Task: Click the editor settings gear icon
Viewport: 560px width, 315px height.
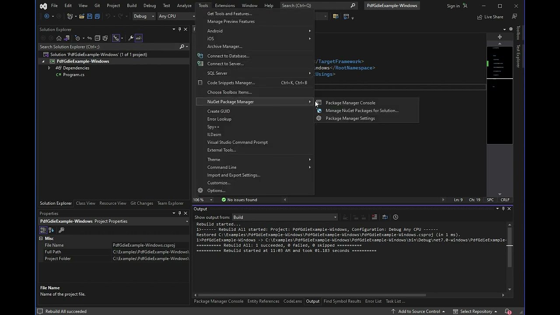Action: click(x=511, y=29)
